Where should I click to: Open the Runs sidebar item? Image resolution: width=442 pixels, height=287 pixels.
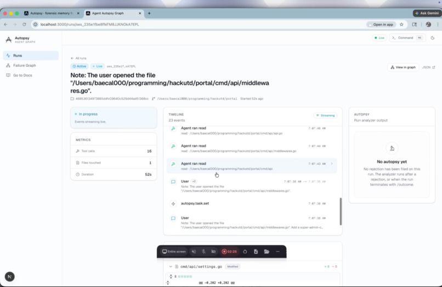(31, 55)
